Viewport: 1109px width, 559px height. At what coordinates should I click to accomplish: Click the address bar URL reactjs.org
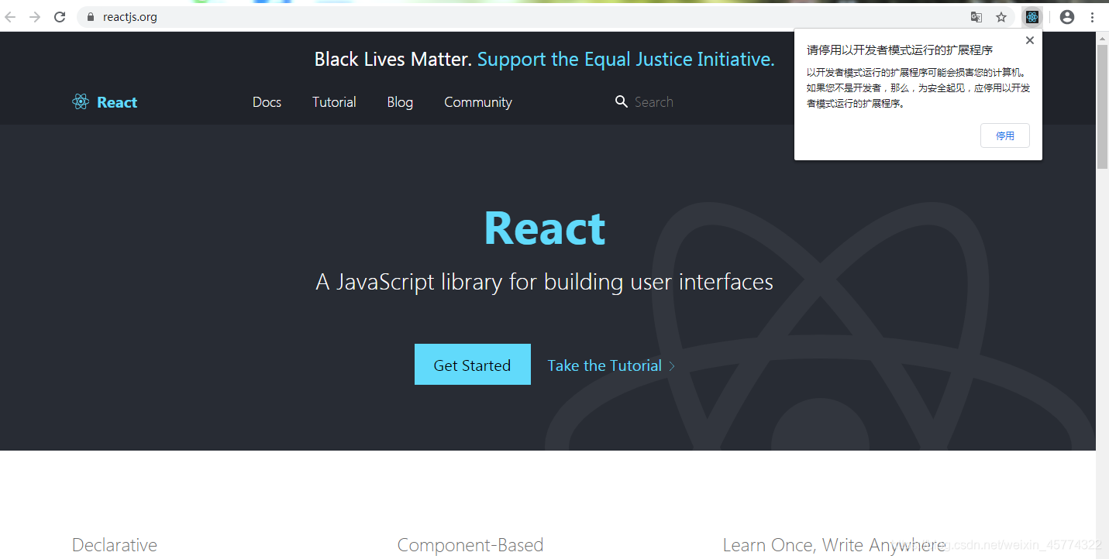[x=130, y=17]
